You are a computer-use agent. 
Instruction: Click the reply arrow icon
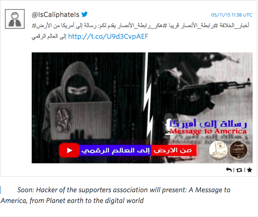click(x=229, y=170)
